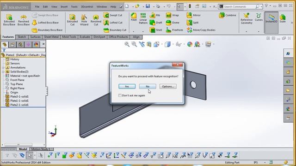Open the 3Dcontrol menu
The width and height of the screenshot is (296, 166).
click(87, 6)
